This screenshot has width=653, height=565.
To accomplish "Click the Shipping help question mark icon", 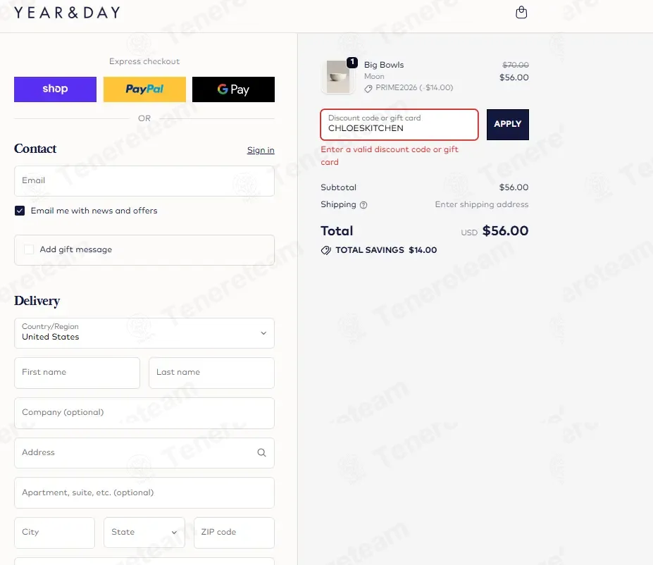I will point(363,205).
